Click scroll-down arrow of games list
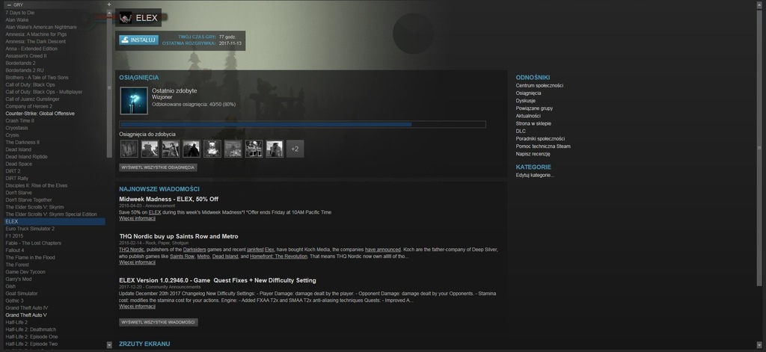Image resolution: width=766 pixels, height=352 pixels. point(109,345)
